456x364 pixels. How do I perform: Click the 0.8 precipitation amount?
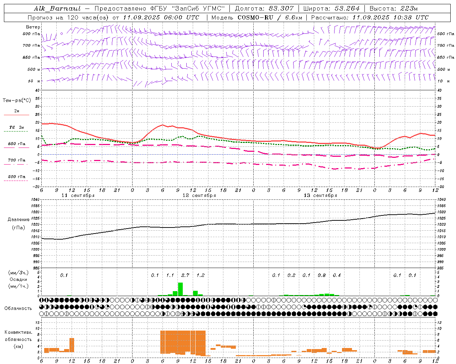coord(322,275)
